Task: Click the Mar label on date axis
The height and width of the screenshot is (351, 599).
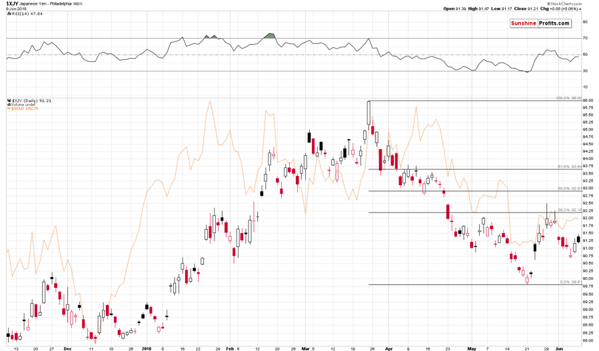Action: click(306, 349)
